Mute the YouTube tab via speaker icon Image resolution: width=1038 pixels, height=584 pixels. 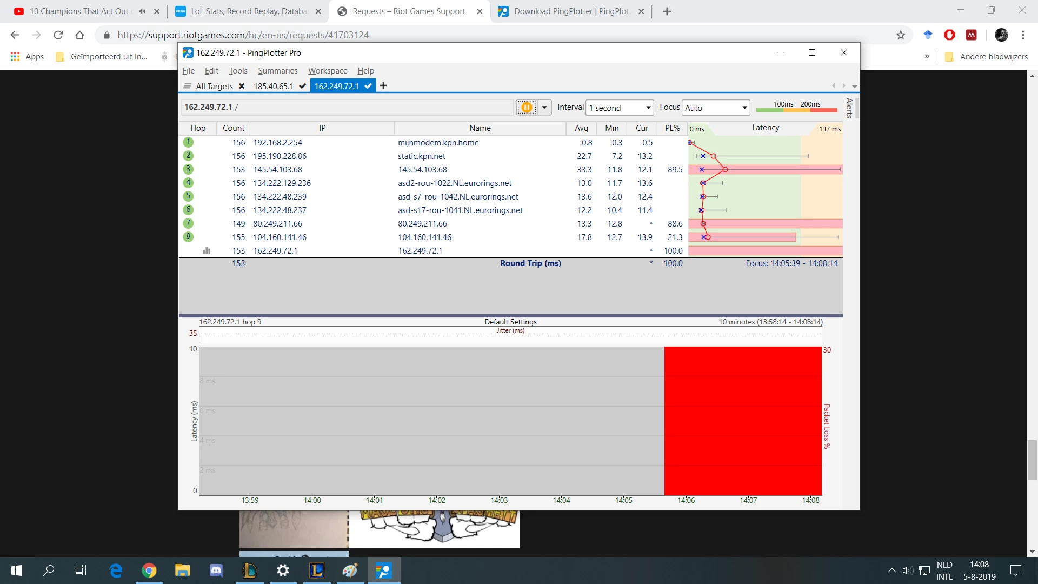click(x=142, y=11)
